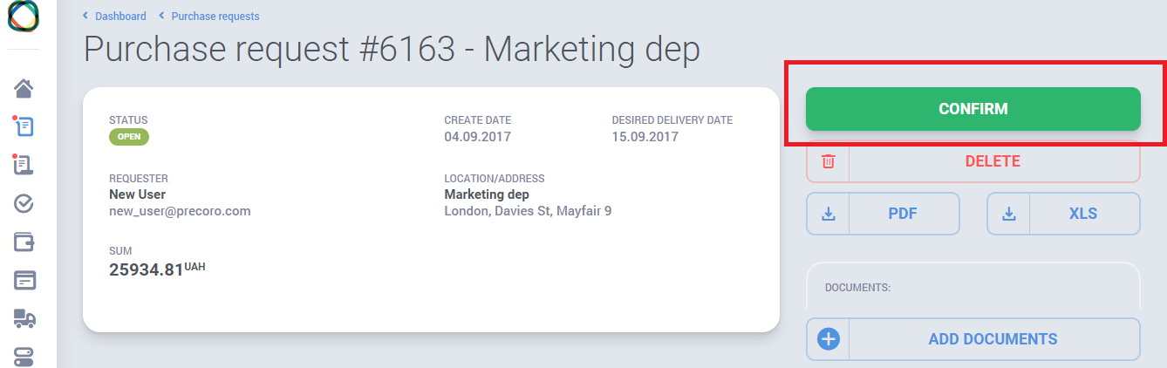Open the card icon in the sidebar
Viewport: 1167px width, 368px height.
[24, 280]
